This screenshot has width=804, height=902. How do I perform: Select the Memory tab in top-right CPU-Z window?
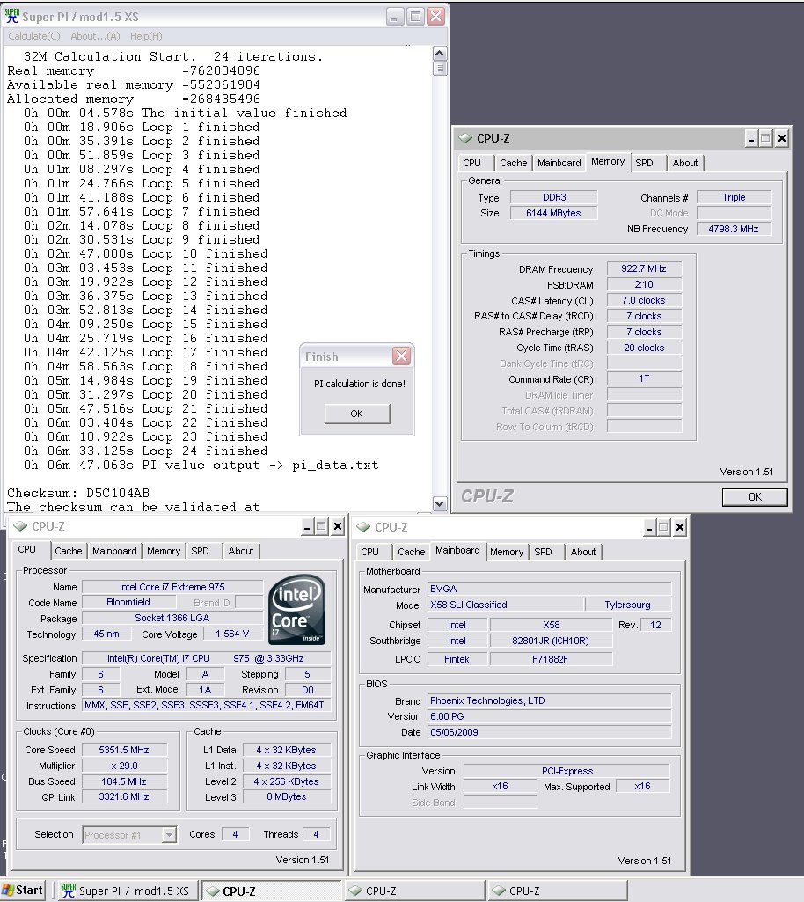[608, 162]
